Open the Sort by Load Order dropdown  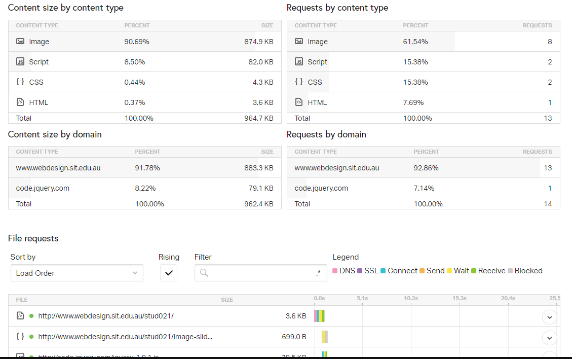[77, 273]
